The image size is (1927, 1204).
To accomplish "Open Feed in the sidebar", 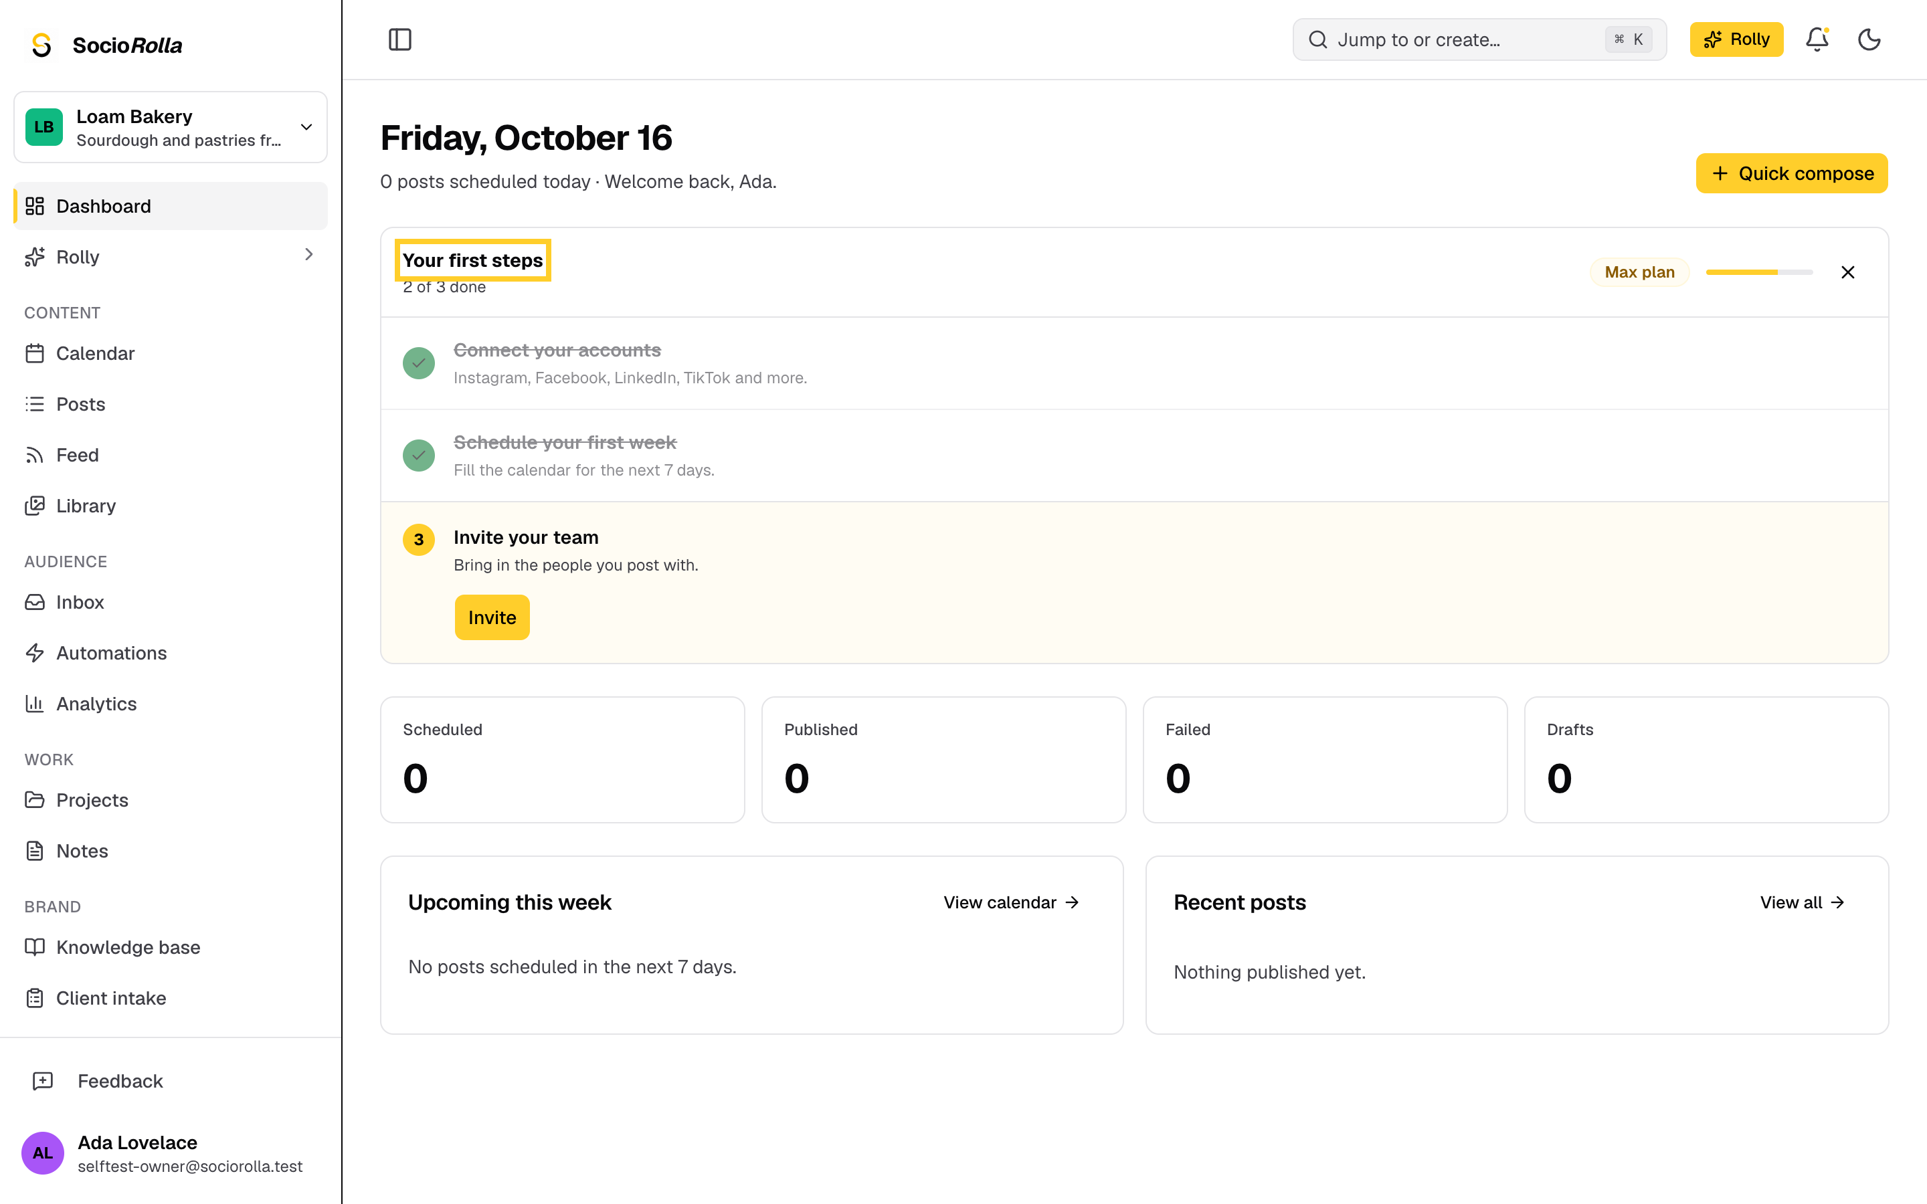I will tap(171, 456).
